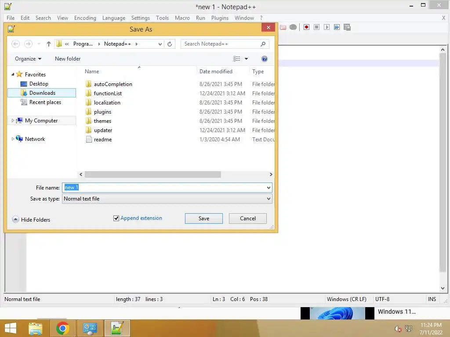Click the gray monitoring toolbar icon
The height and width of the screenshot is (337, 450).
pyautogui.click(x=293, y=27)
